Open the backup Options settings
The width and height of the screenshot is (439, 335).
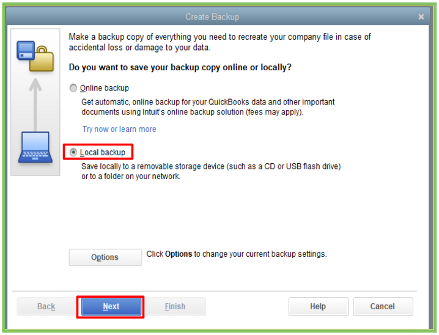pyautogui.click(x=105, y=257)
